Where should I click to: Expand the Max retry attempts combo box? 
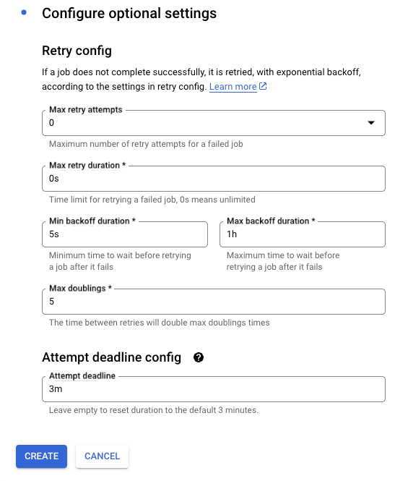214,123
